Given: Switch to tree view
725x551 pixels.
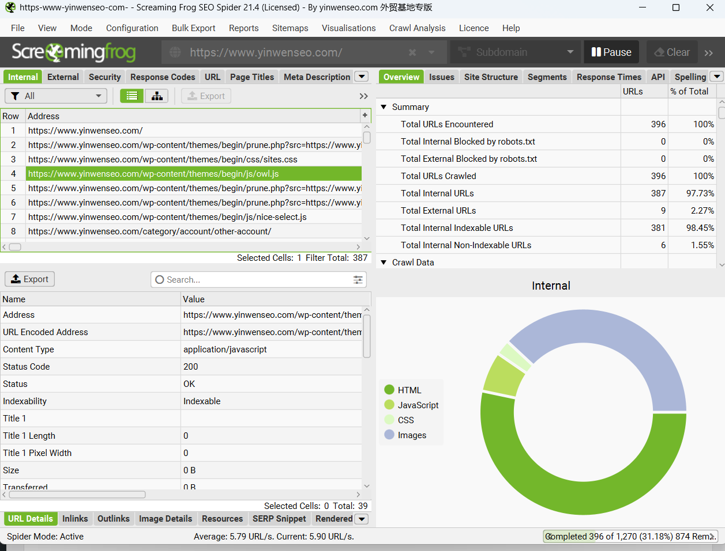Looking at the screenshot, I should coord(157,96).
